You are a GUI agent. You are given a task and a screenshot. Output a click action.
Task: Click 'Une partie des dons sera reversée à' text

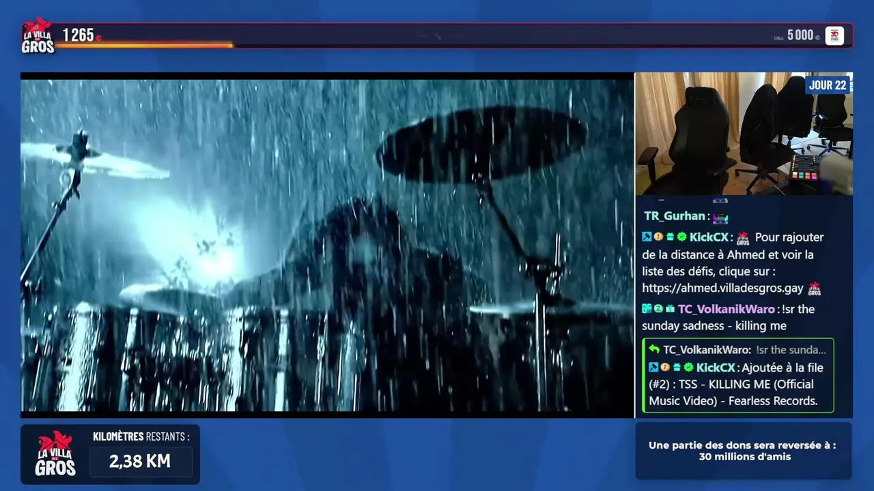click(742, 445)
